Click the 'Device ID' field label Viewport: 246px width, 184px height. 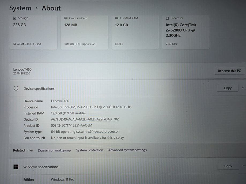click(31, 119)
